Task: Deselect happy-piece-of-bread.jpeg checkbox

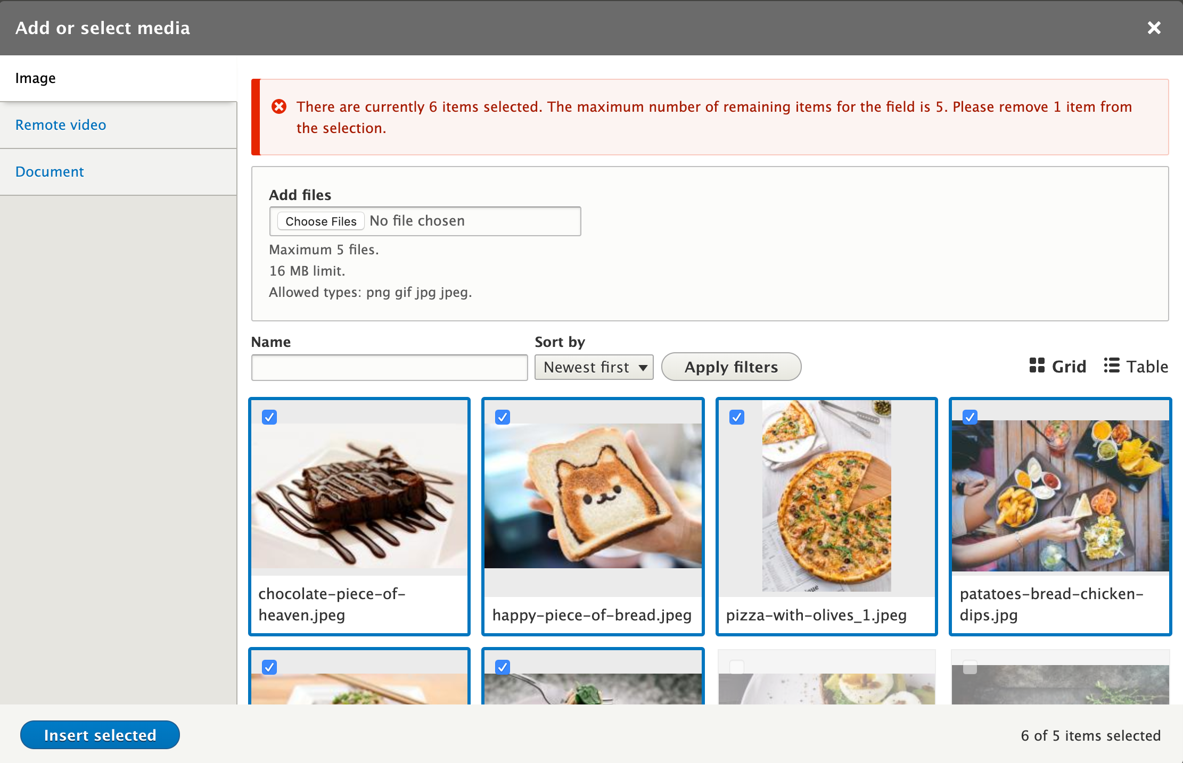Action: (503, 417)
